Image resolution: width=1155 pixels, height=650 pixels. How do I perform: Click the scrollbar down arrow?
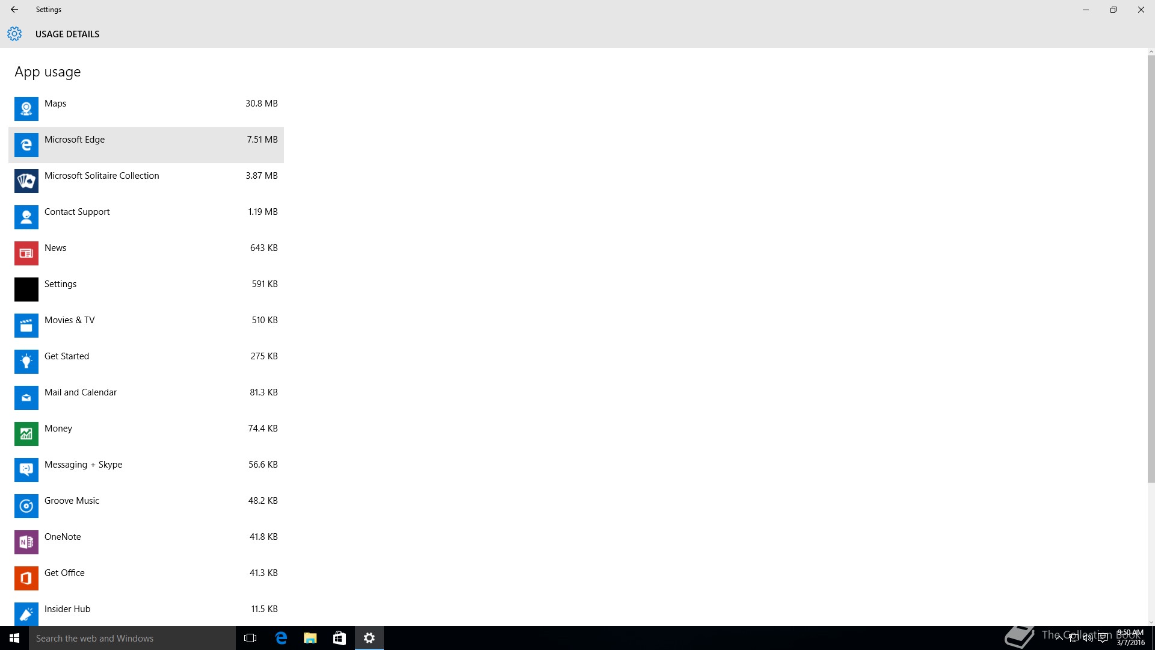(1151, 622)
